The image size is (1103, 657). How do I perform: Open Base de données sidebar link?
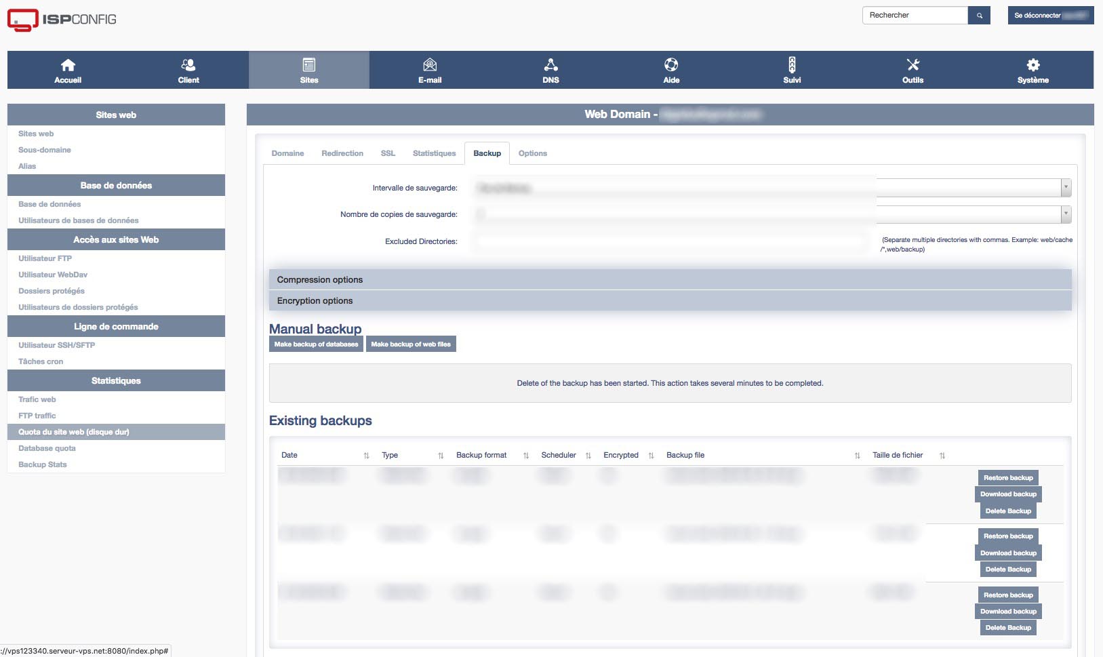pyautogui.click(x=49, y=204)
